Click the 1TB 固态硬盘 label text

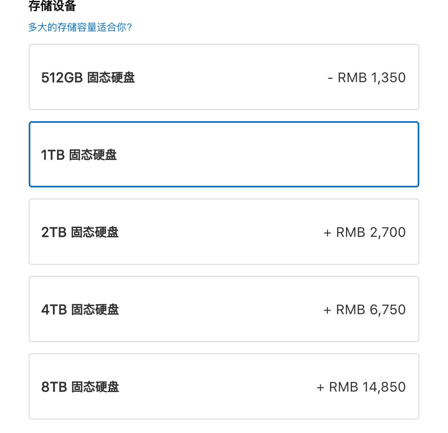pos(79,155)
